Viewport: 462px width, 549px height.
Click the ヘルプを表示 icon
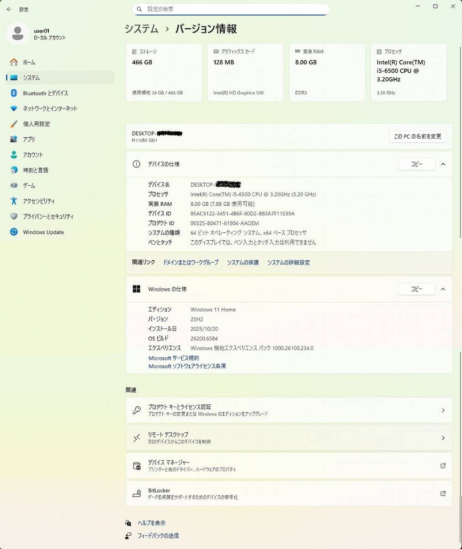tap(128, 523)
